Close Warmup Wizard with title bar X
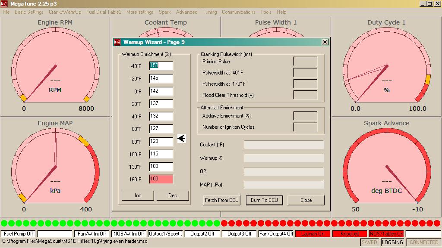This screenshot has height=248, width=442. coord(325,42)
